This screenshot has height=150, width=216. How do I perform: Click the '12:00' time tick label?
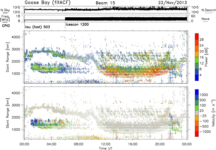point(106,144)
